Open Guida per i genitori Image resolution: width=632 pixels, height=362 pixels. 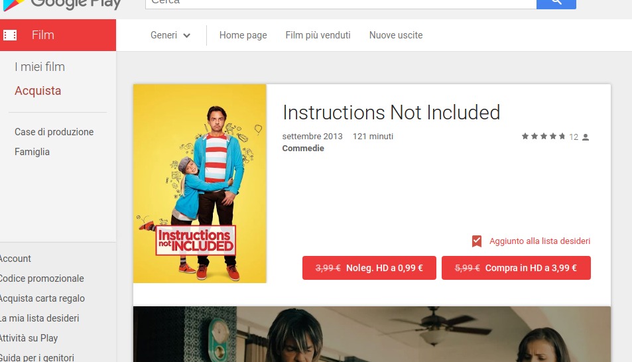(x=37, y=357)
